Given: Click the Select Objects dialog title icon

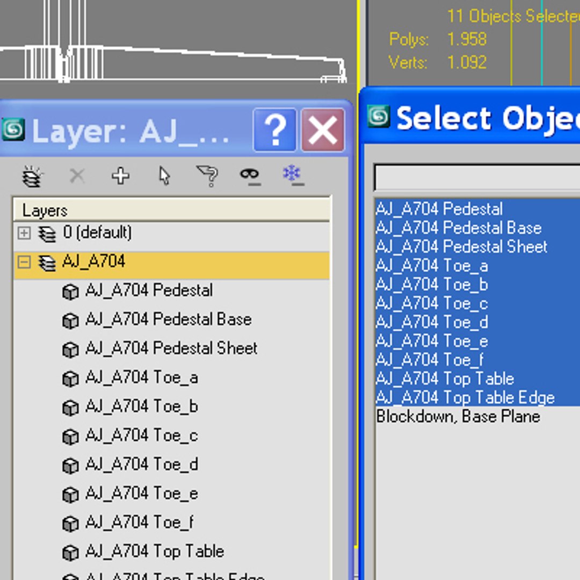Looking at the screenshot, I should pyautogui.click(x=379, y=116).
